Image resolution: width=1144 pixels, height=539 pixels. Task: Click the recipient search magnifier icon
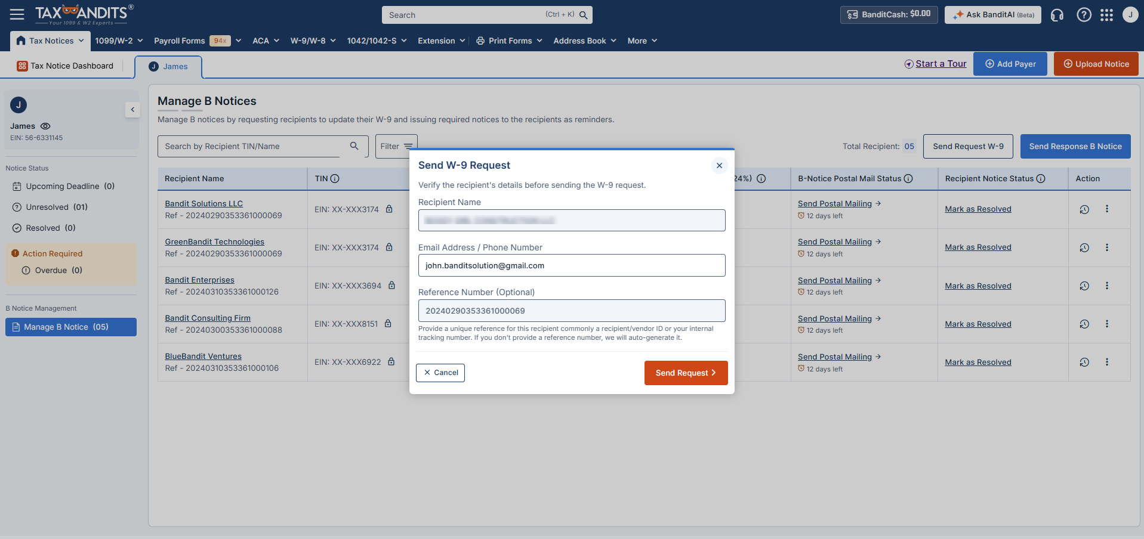click(x=354, y=146)
